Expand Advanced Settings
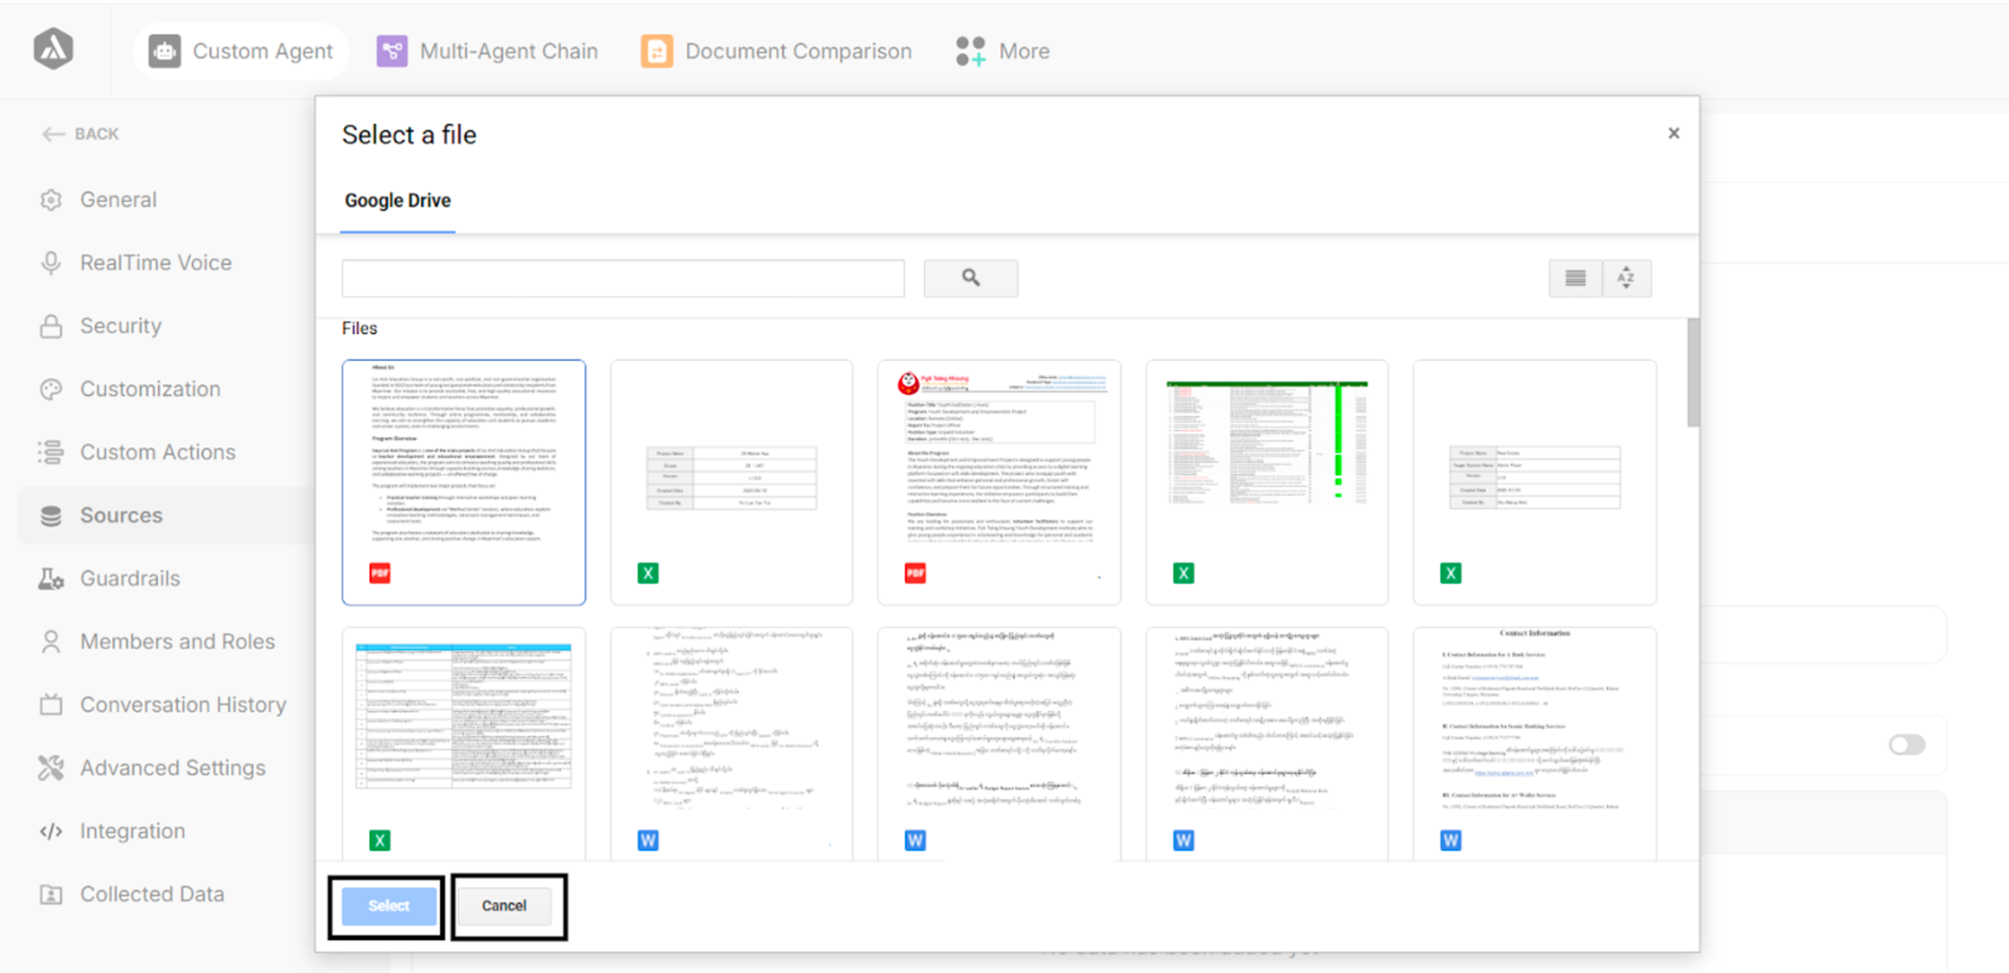 (172, 767)
